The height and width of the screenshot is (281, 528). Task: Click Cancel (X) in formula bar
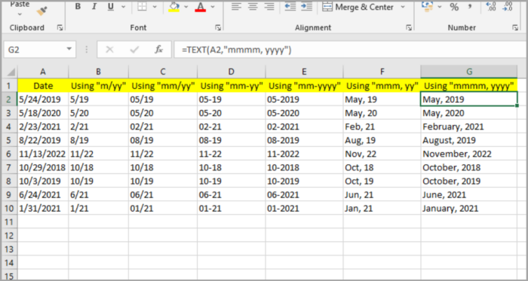click(109, 50)
